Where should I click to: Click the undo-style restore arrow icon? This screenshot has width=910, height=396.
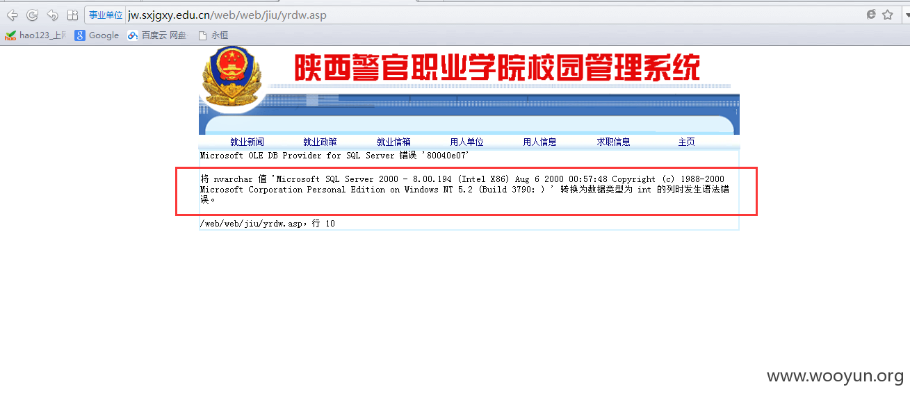pos(52,15)
